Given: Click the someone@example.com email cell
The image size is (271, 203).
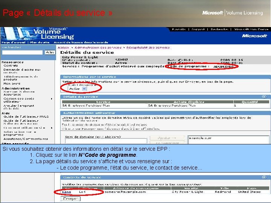Looking at the screenshot, I should (125, 192).
